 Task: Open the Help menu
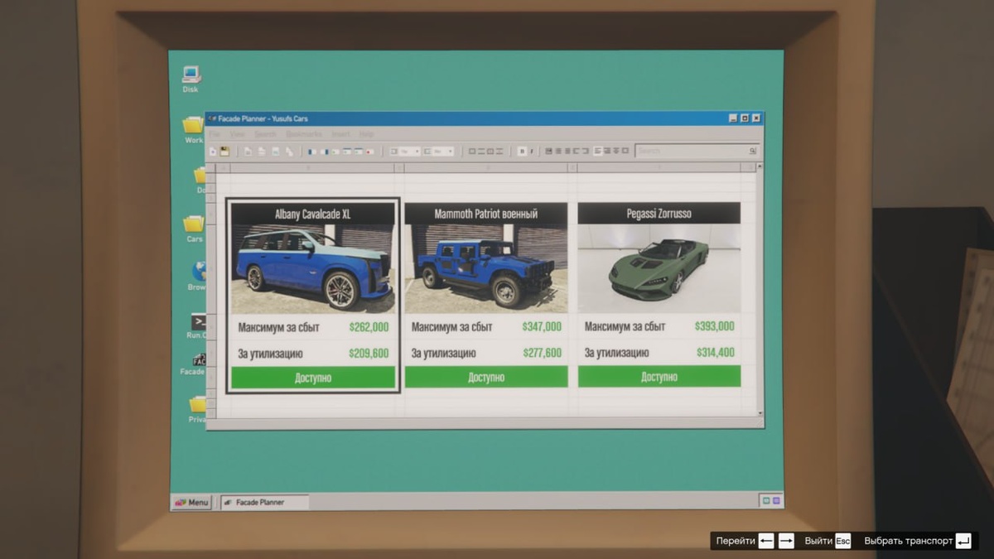367,134
